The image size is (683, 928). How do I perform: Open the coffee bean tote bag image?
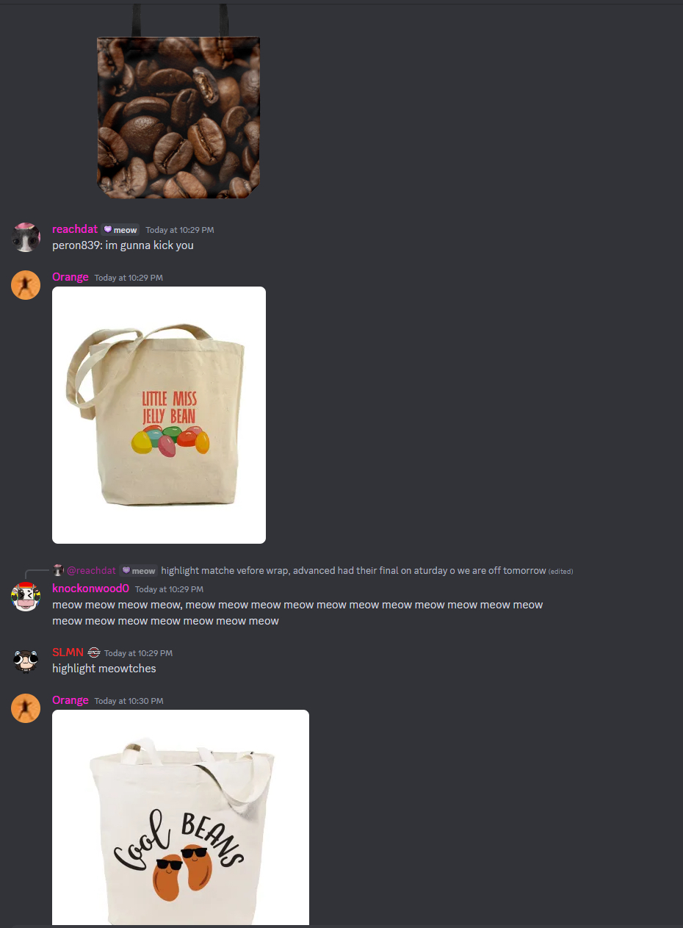178,101
